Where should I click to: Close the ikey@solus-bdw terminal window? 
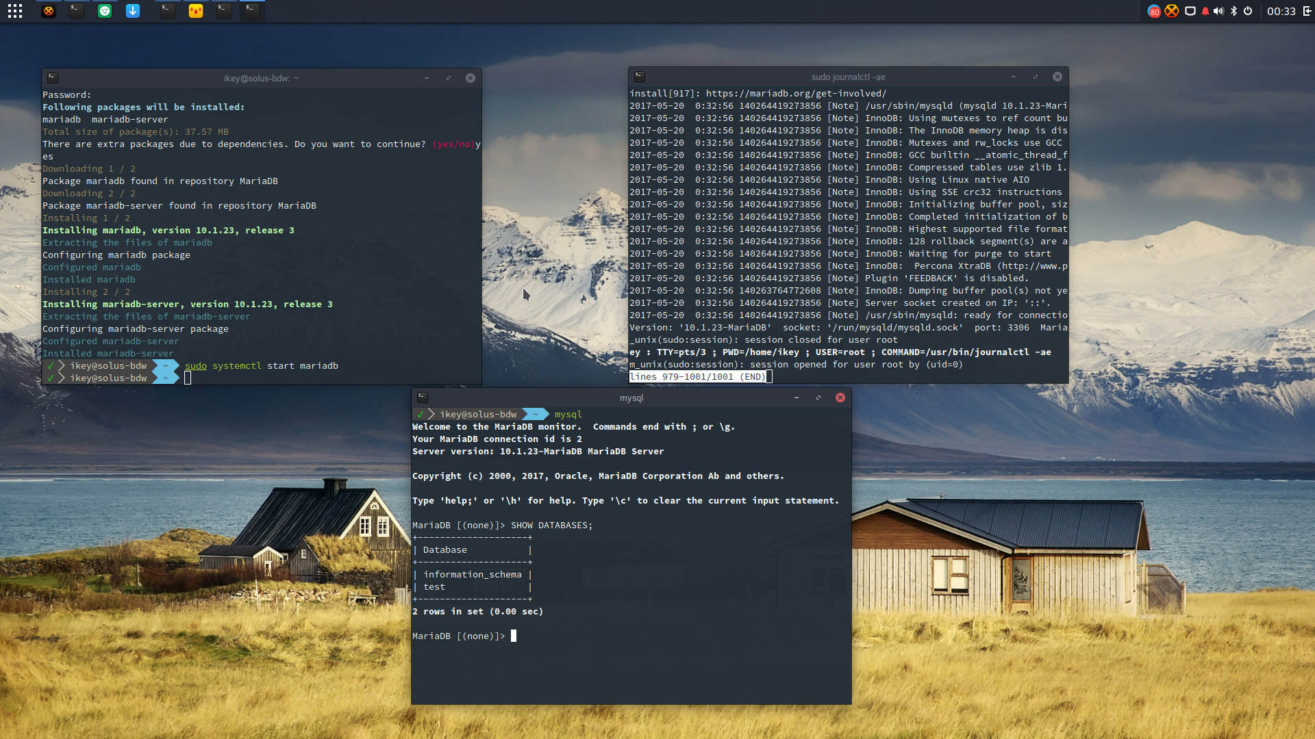tap(471, 78)
